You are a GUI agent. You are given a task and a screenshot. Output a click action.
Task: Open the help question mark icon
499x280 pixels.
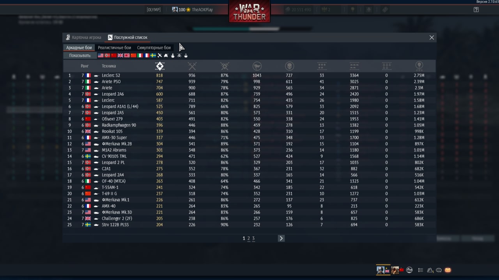pos(476,10)
